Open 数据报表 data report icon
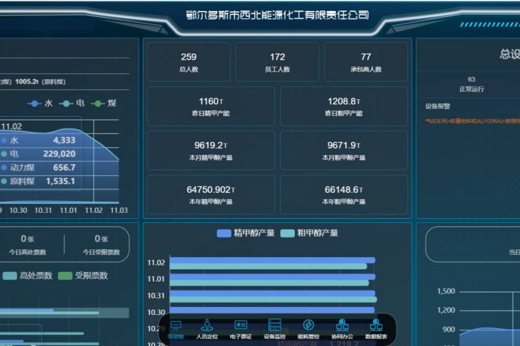Screen dimensions: 520x346 [x=376, y=328]
